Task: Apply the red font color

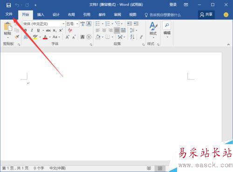Action: click(45, 37)
